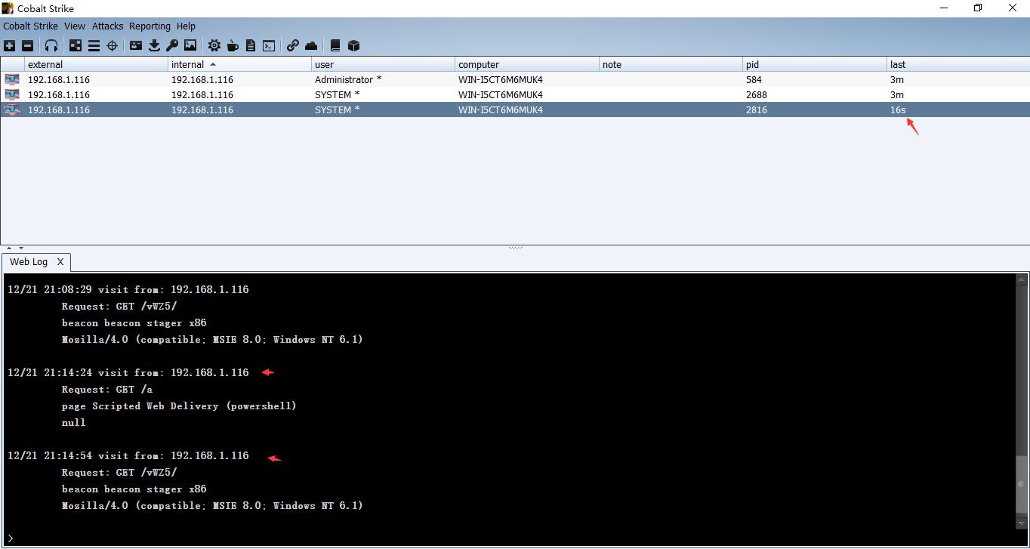Open the Attacks menu

coord(108,26)
